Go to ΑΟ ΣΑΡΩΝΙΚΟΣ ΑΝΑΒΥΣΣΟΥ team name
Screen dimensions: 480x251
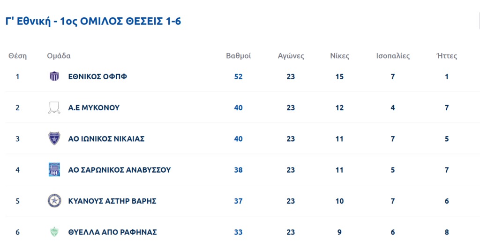(119, 170)
